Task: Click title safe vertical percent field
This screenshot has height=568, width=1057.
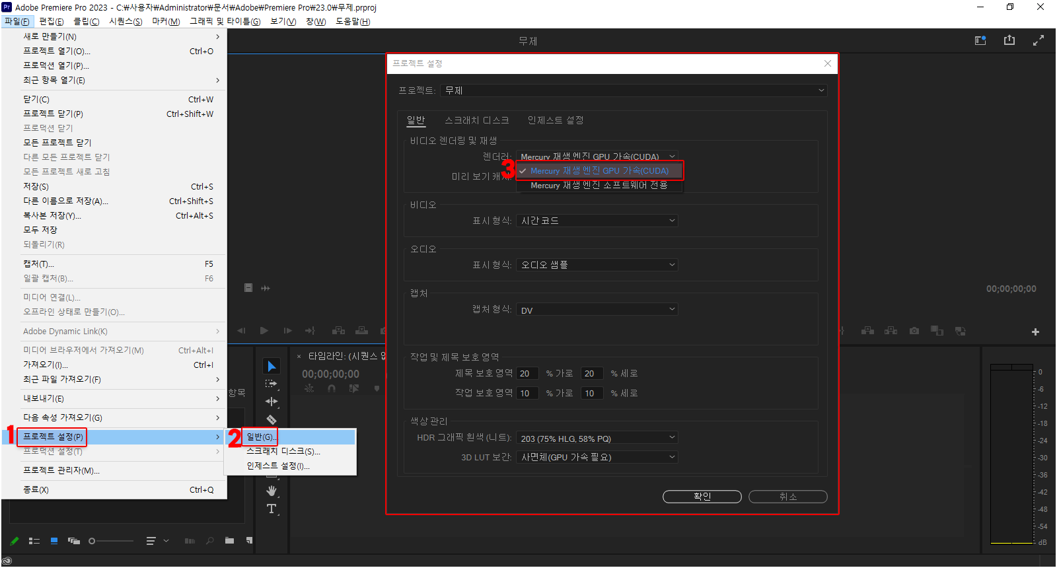Action: coord(592,373)
